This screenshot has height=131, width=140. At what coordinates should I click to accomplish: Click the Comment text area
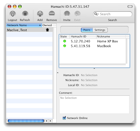[x=94, y=104]
